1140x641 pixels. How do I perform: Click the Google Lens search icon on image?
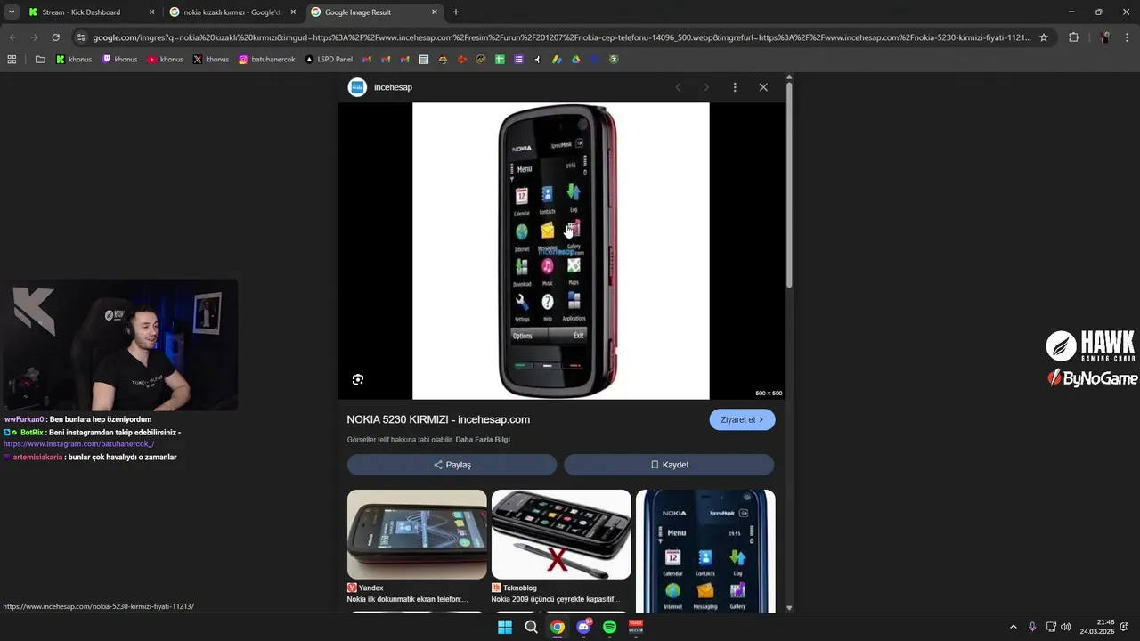point(358,379)
